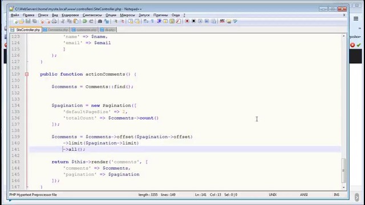The height and width of the screenshot is (205, 365).
Task: Switch to the SiteController.php tab
Action: (26, 30)
